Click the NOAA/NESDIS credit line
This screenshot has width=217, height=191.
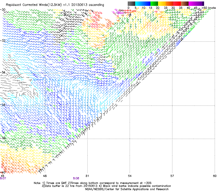(x=127, y=189)
